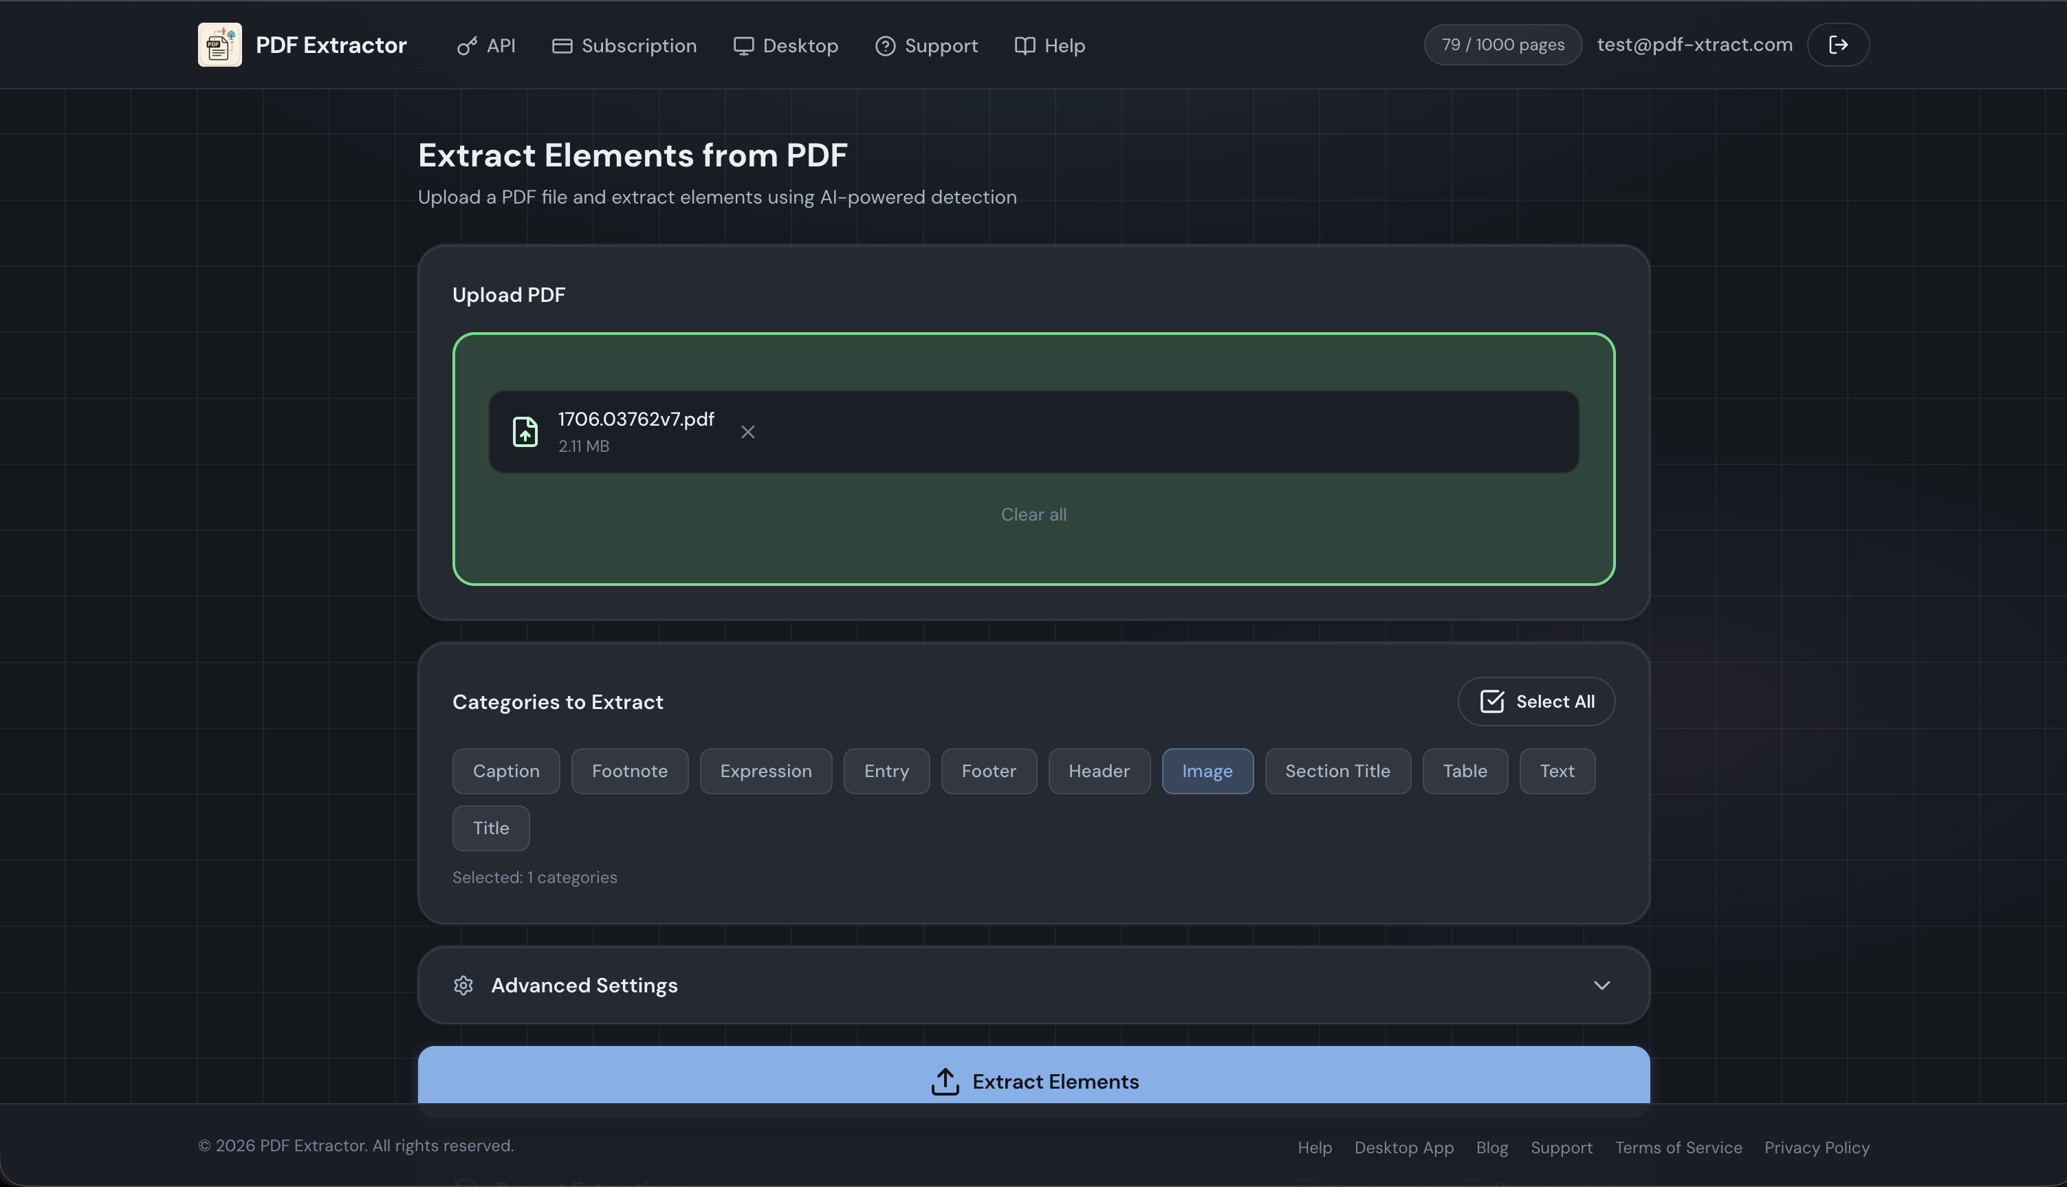The image size is (2067, 1187).
Task: Expand the Advanced Settings chevron
Action: pyautogui.click(x=1601, y=985)
